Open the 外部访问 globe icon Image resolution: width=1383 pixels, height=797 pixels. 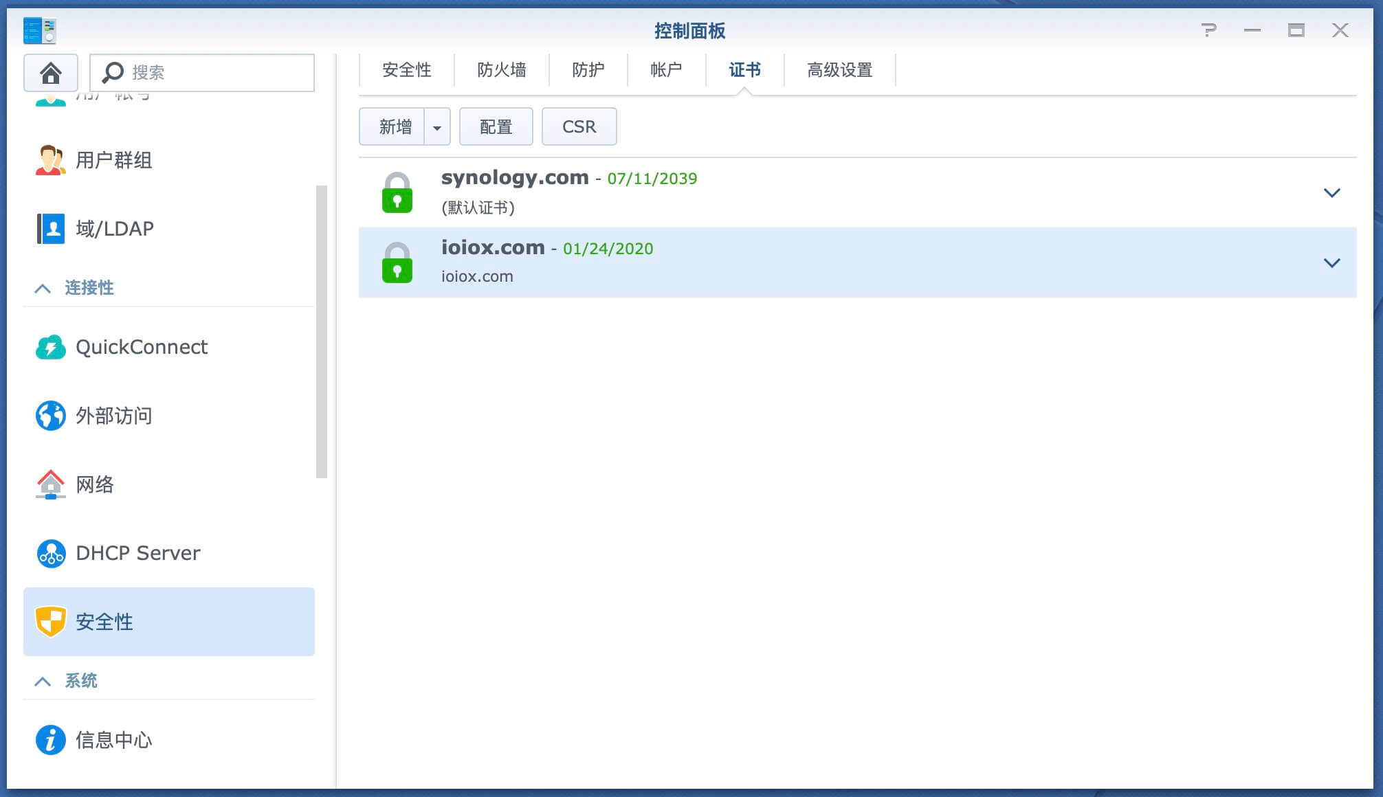click(x=50, y=416)
